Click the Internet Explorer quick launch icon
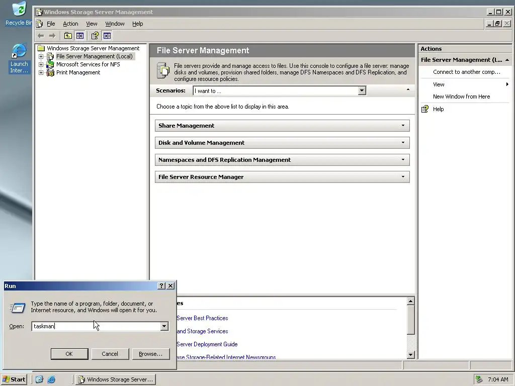The height and width of the screenshot is (386, 515). click(x=51, y=379)
